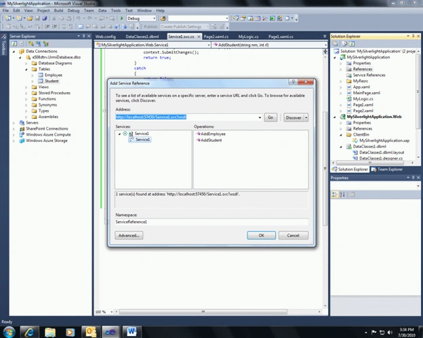423x338 pixels.
Task: Switch to the Page2.xaml.cs tab
Action: point(216,37)
